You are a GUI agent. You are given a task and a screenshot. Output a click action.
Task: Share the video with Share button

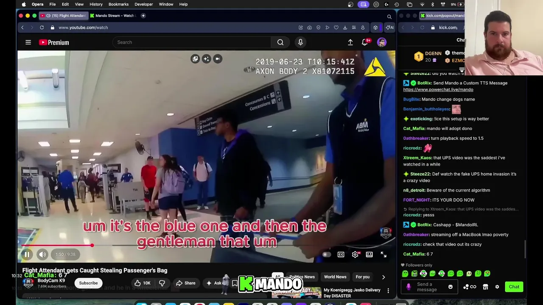pos(185,283)
